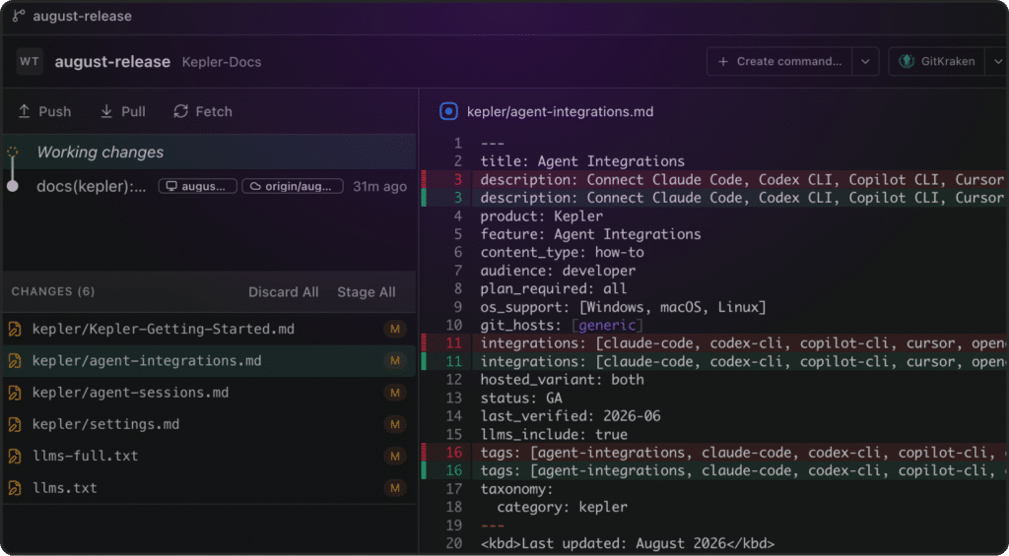Click added line 11 integrations in diff
This screenshot has width=1009, height=556.
click(714, 361)
